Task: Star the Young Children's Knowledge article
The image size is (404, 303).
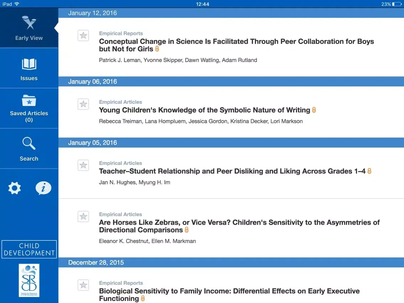Action: coord(83,104)
